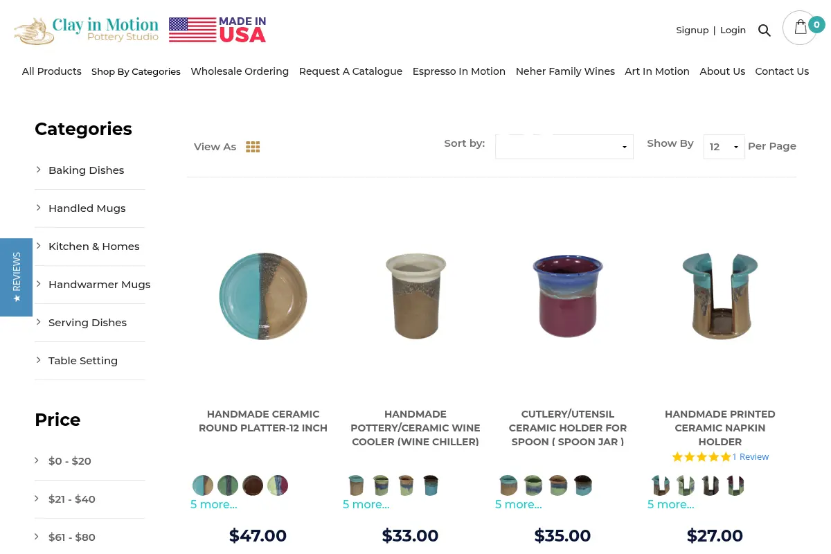Select dark brown swatch under wine cooler
The height and width of the screenshot is (554, 831).
point(431,485)
